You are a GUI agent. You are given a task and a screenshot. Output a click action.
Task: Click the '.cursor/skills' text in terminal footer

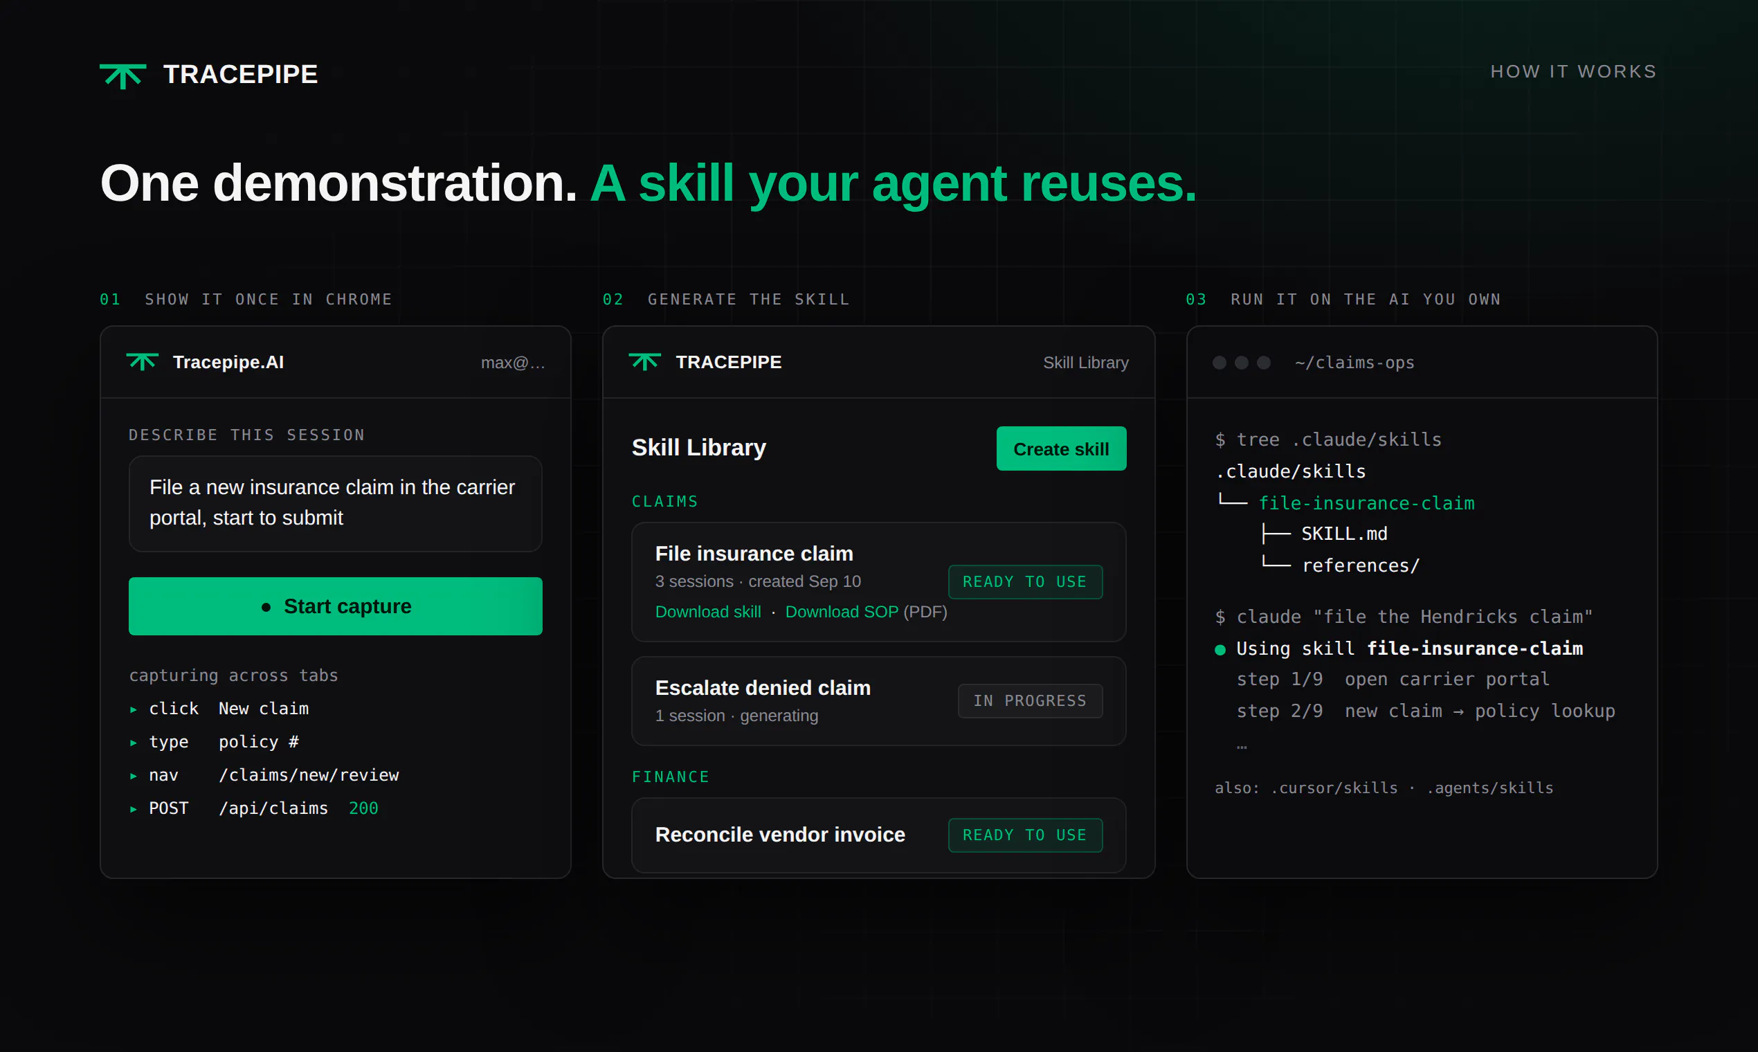click(x=1334, y=788)
